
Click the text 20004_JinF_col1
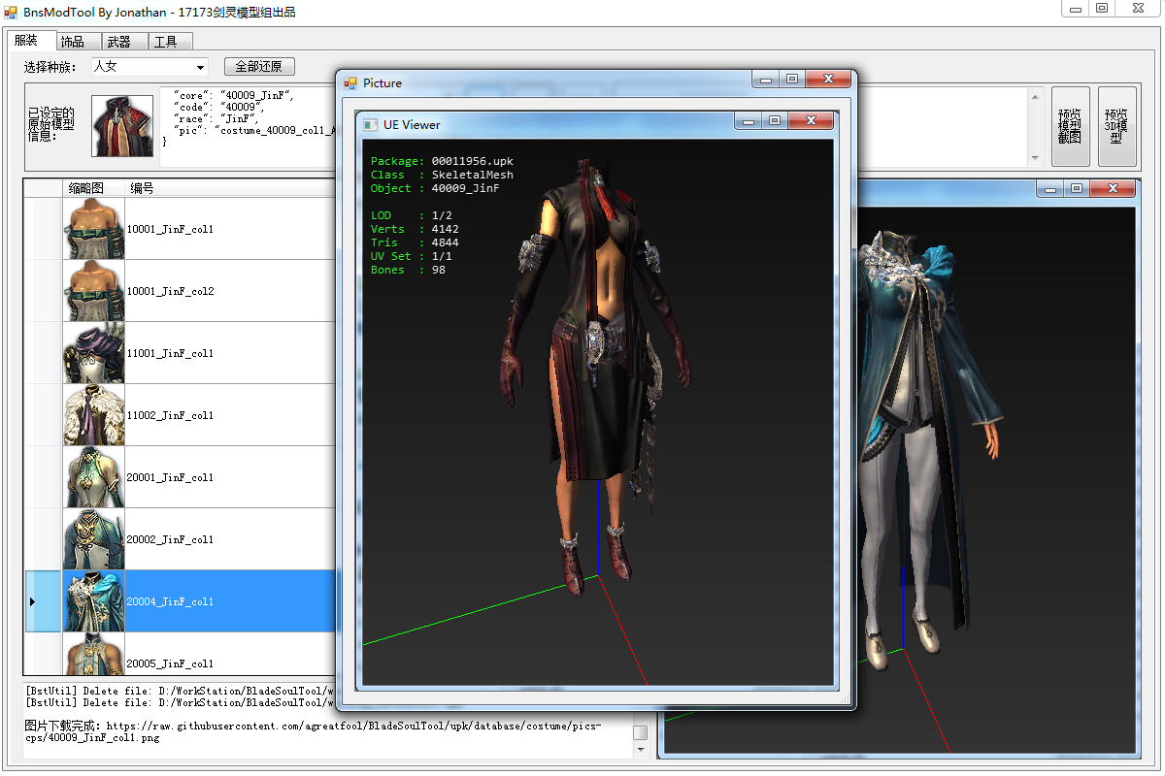point(170,602)
